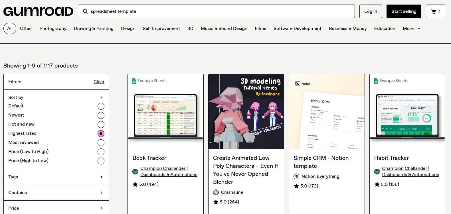Click the 5.0 (264) rating text
The height and width of the screenshot is (214, 451).
point(230,202)
